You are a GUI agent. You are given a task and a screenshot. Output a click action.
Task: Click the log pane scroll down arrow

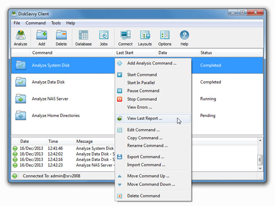260,168
